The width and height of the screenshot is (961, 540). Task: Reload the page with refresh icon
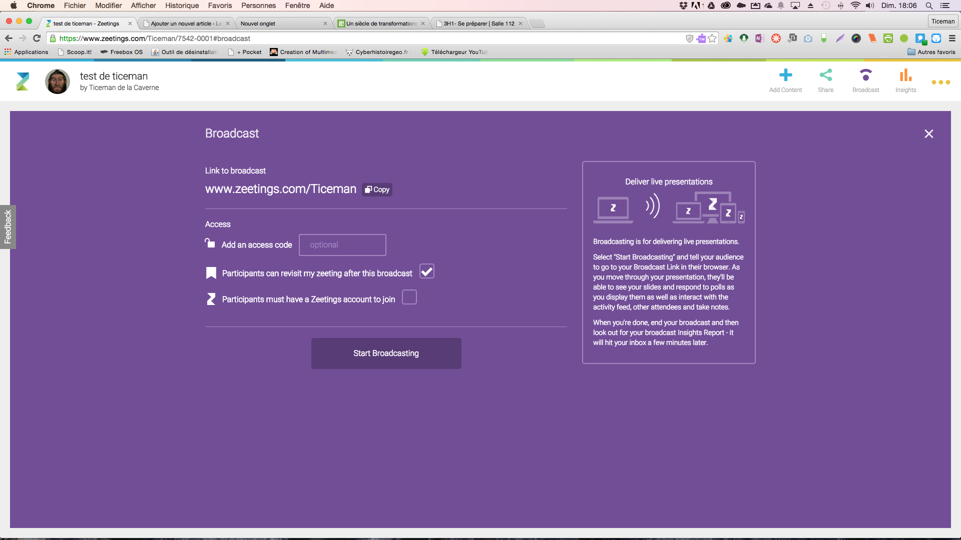[x=37, y=38]
